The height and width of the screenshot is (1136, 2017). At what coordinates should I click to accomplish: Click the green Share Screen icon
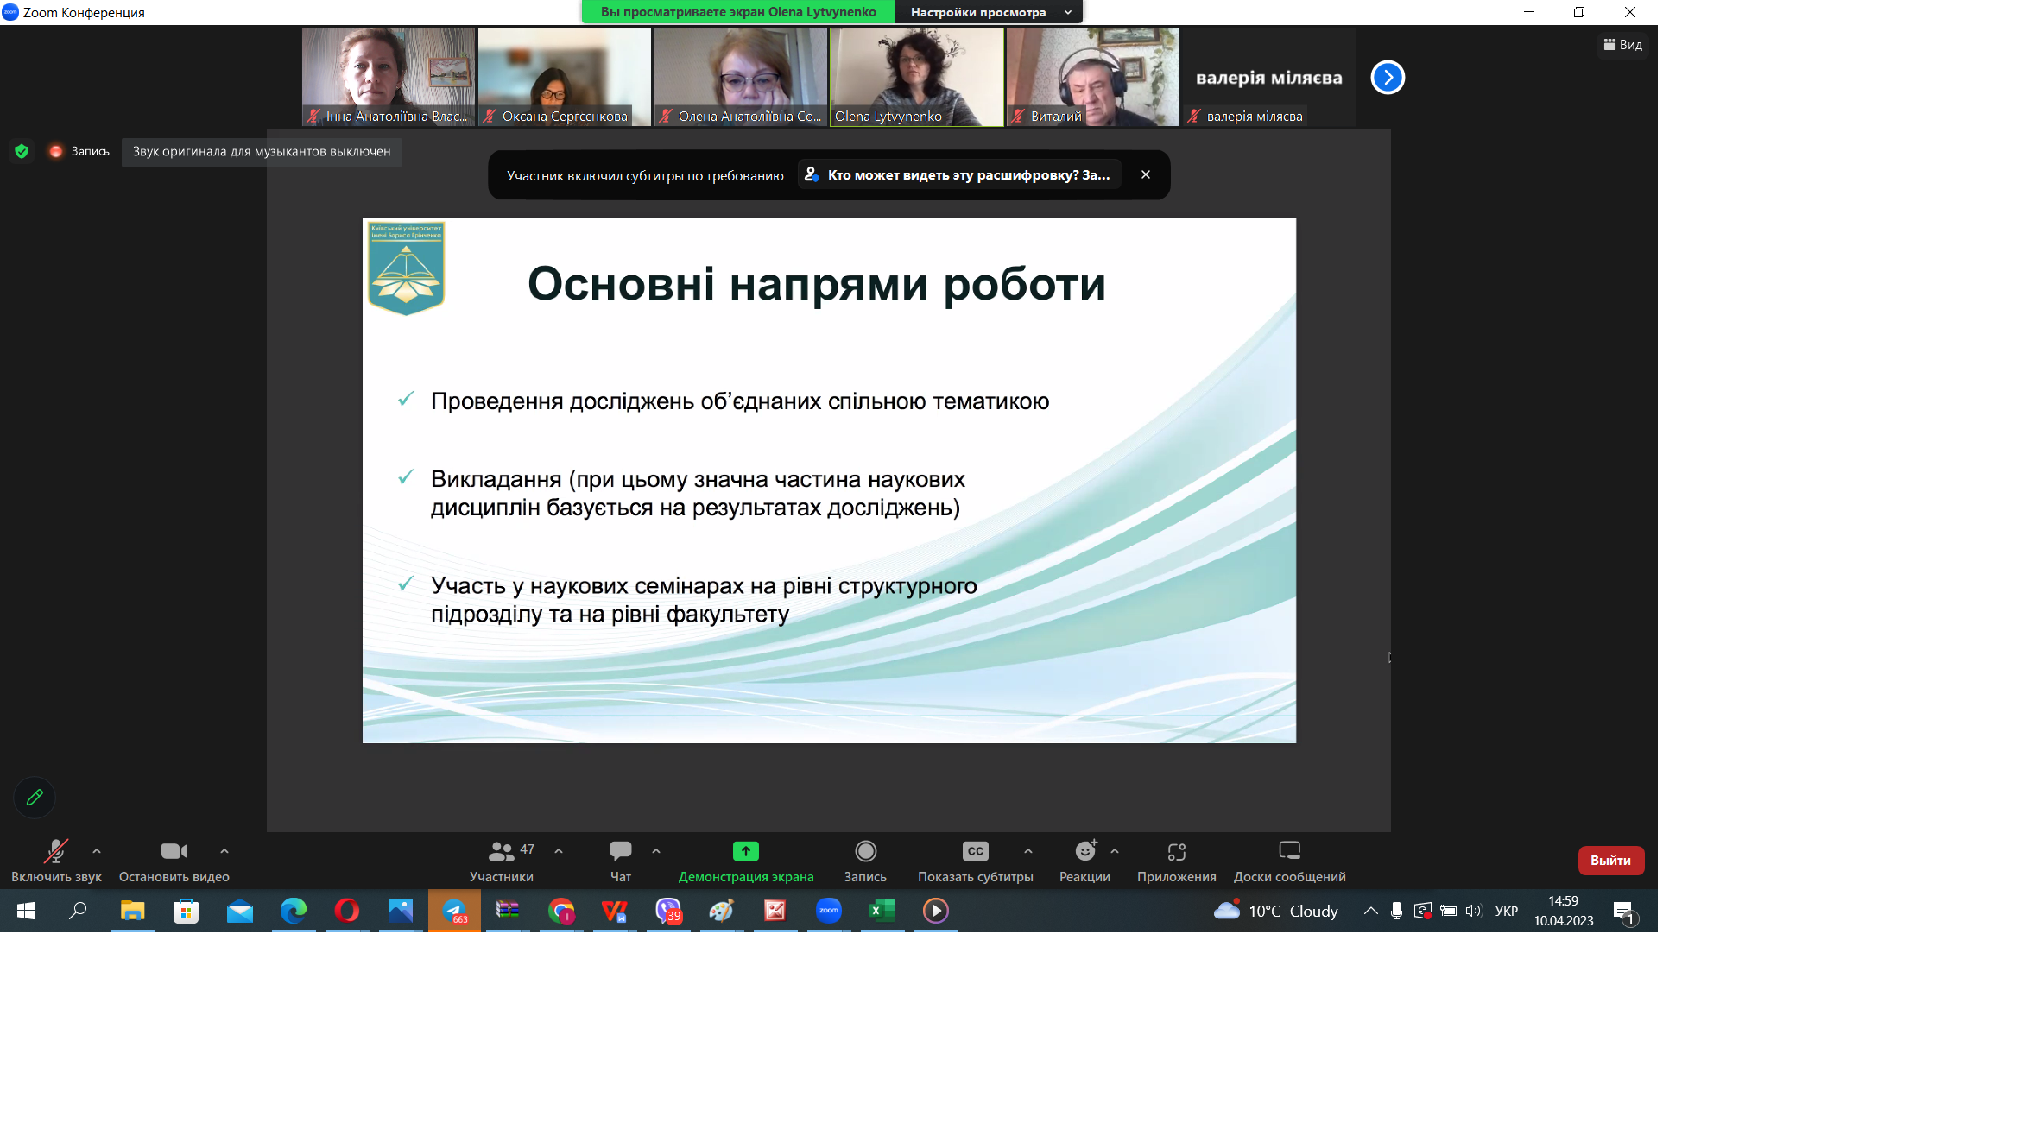click(x=745, y=851)
